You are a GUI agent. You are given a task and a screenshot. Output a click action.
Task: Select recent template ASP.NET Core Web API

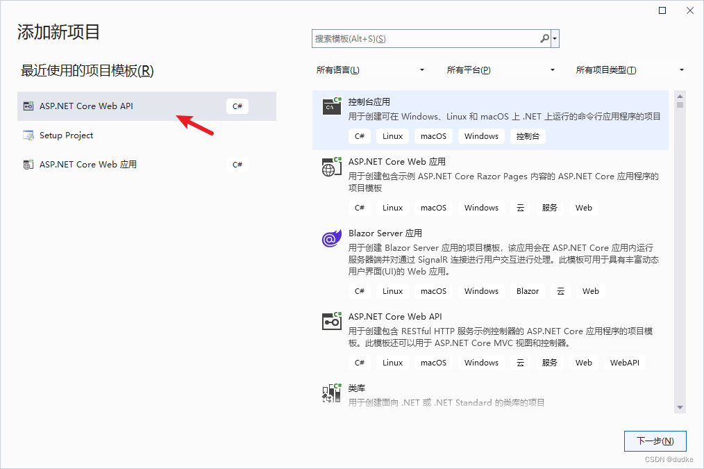[146, 106]
